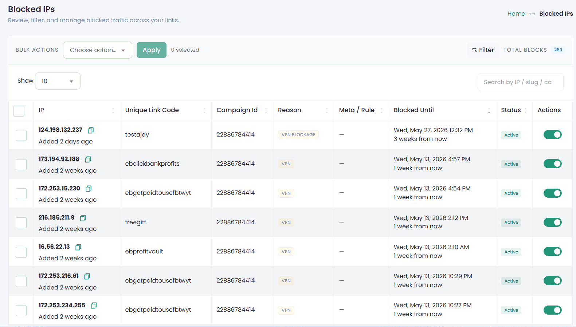Copy IP 216.185.211.9 with copy icon
This screenshot has height=327, width=576.
click(x=83, y=218)
